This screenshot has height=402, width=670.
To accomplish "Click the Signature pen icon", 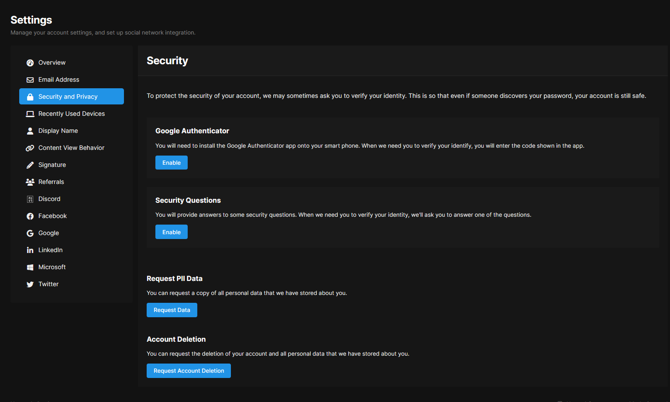I will pyautogui.click(x=30, y=165).
